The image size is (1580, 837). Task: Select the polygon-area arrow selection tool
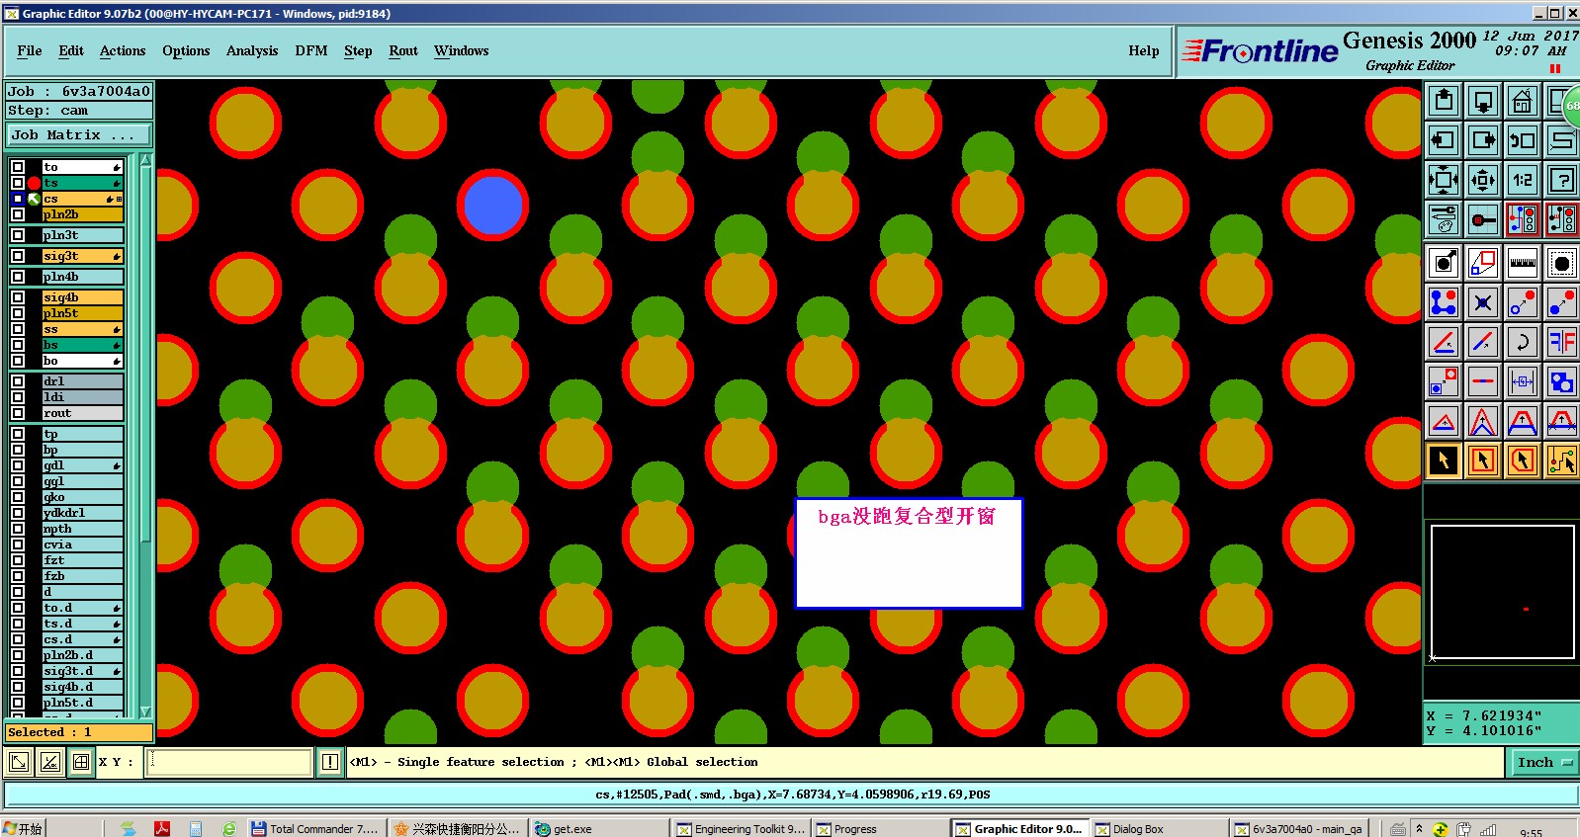pos(1523,460)
